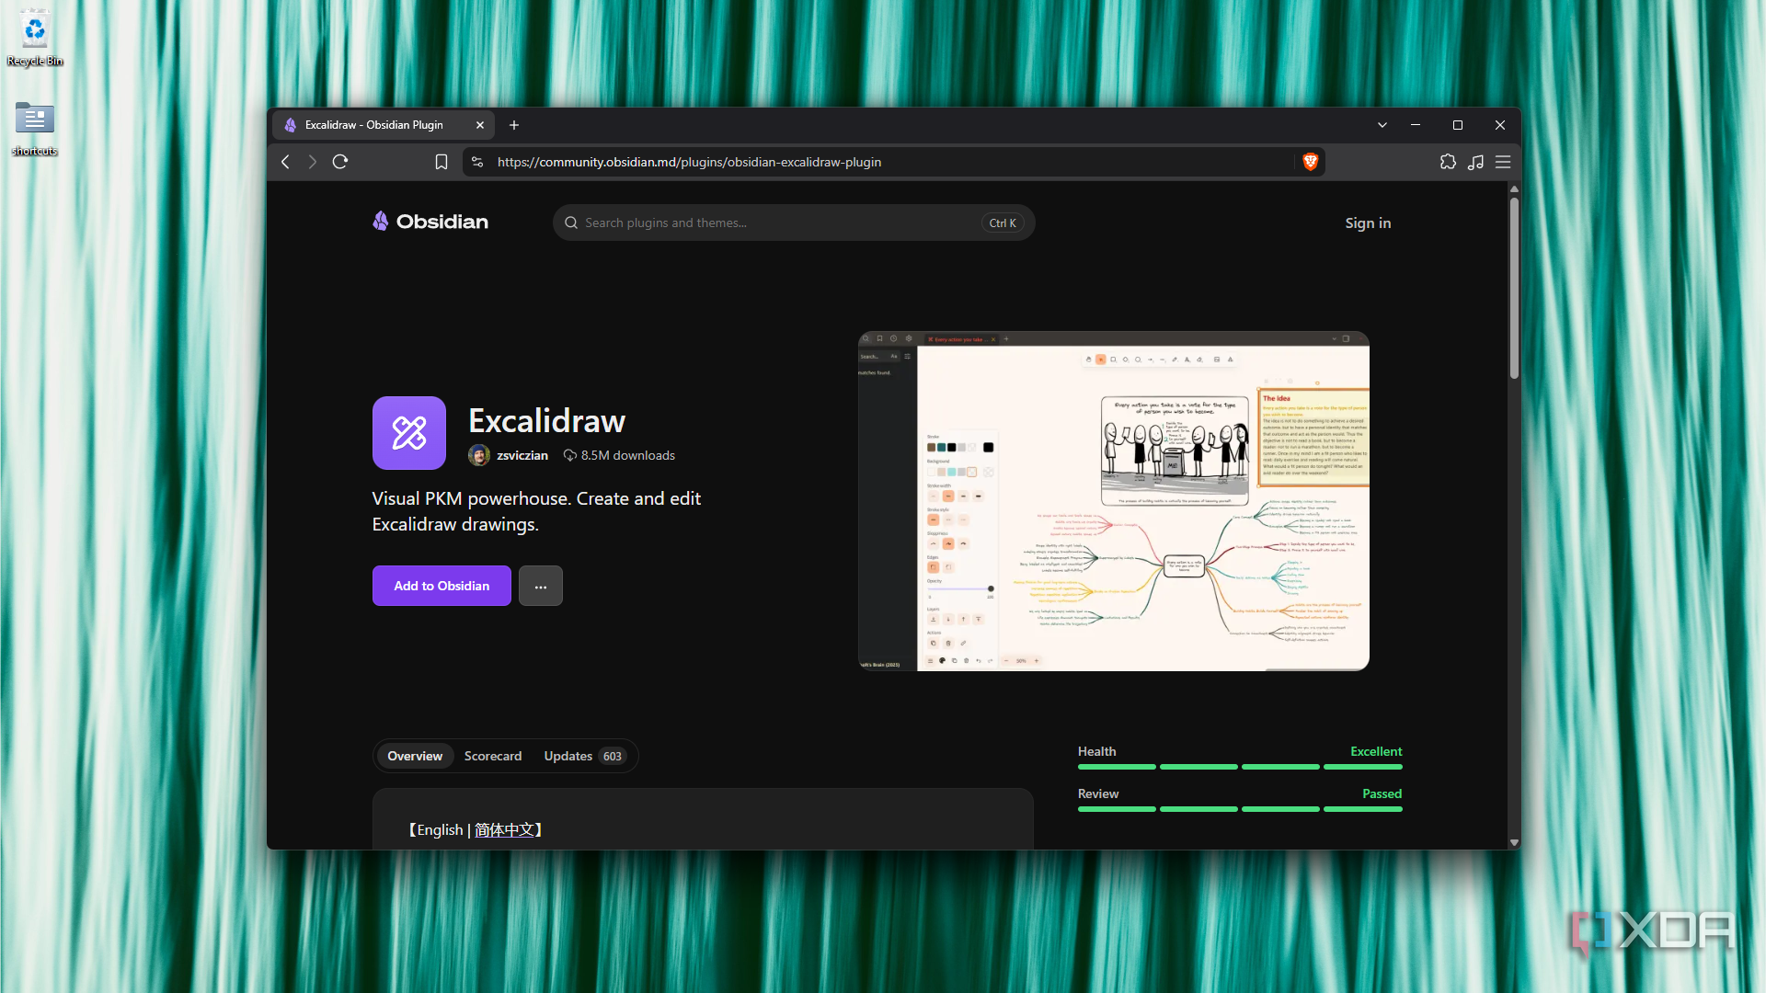Select the Overview tab

click(415, 756)
